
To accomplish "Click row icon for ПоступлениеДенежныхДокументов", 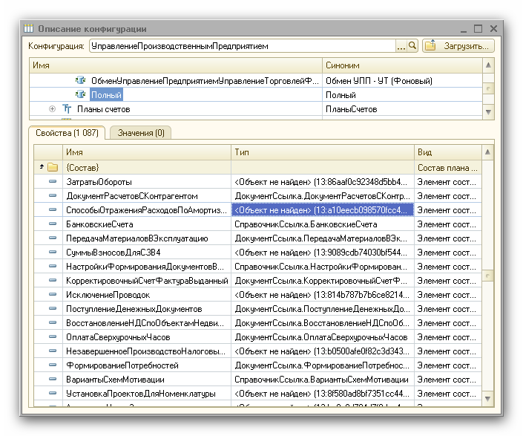I will pos(53,308).
